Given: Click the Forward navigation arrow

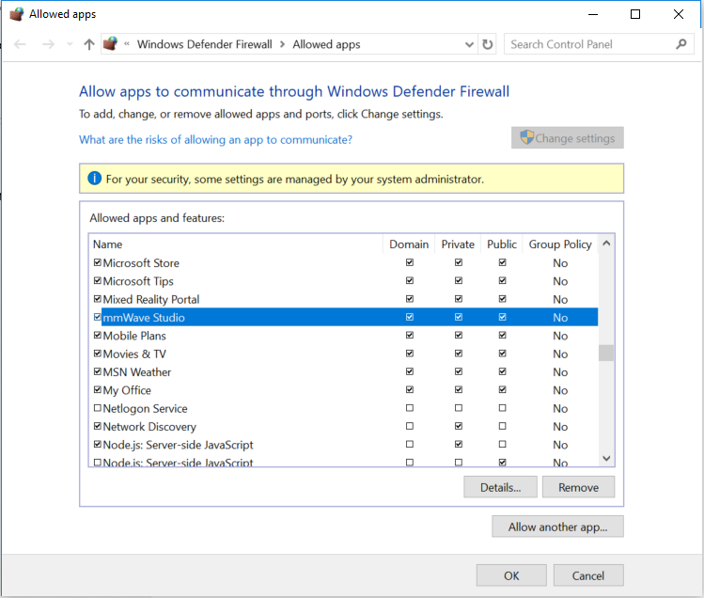Looking at the screenshot, I should coord(48,44).
